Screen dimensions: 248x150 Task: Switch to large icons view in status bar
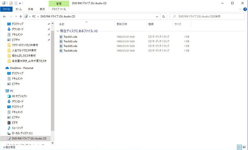point(244,147)
